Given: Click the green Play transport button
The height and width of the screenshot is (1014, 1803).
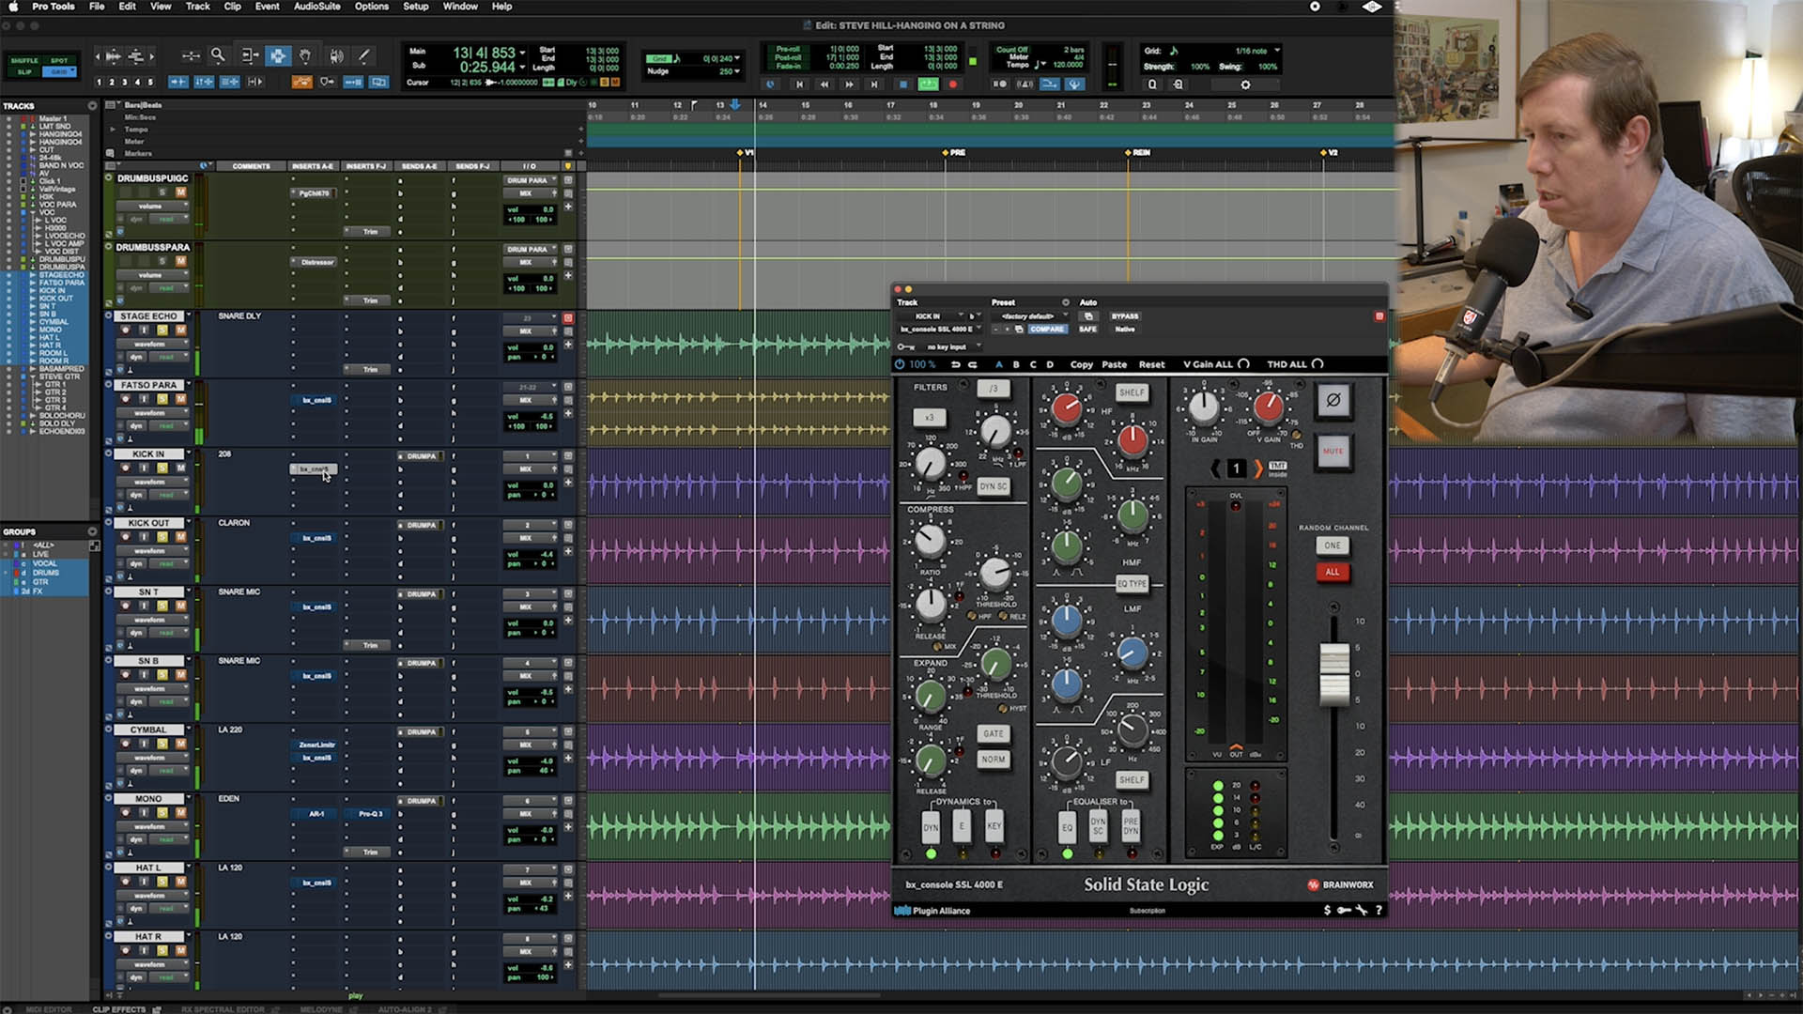Looking at the screenshot, I should click(928, 84).
